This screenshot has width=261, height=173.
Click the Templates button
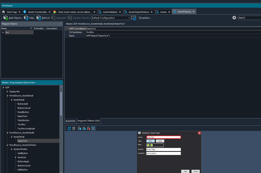[x=145, y=18]
